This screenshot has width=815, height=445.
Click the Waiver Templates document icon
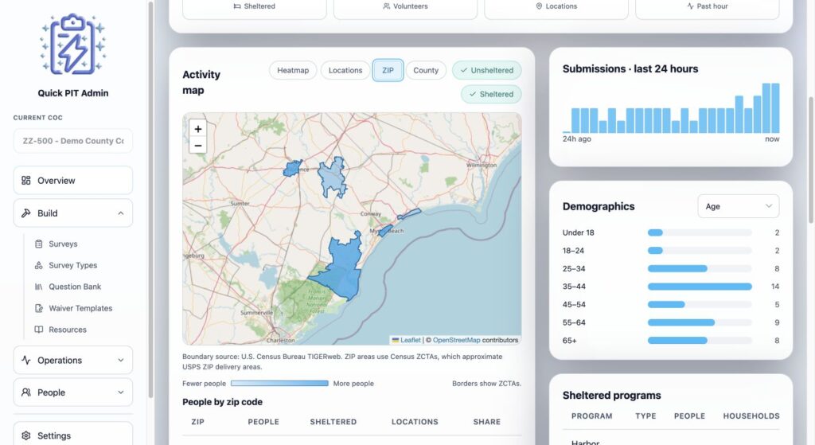point(38,308)
